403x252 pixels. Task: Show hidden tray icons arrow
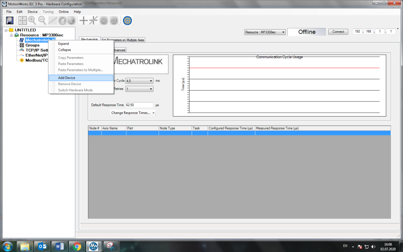coord(353,246)
